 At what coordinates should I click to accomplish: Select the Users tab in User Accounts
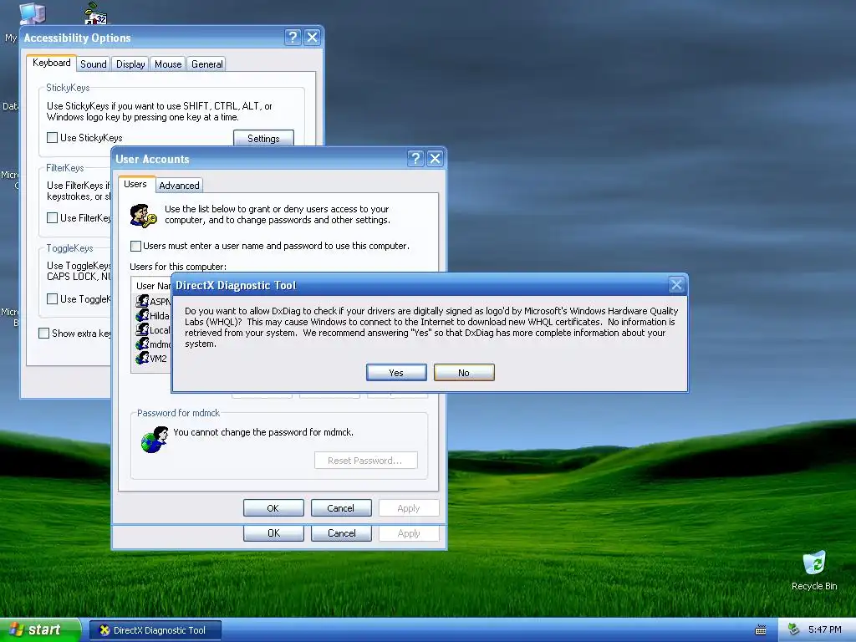coord(135,184)
